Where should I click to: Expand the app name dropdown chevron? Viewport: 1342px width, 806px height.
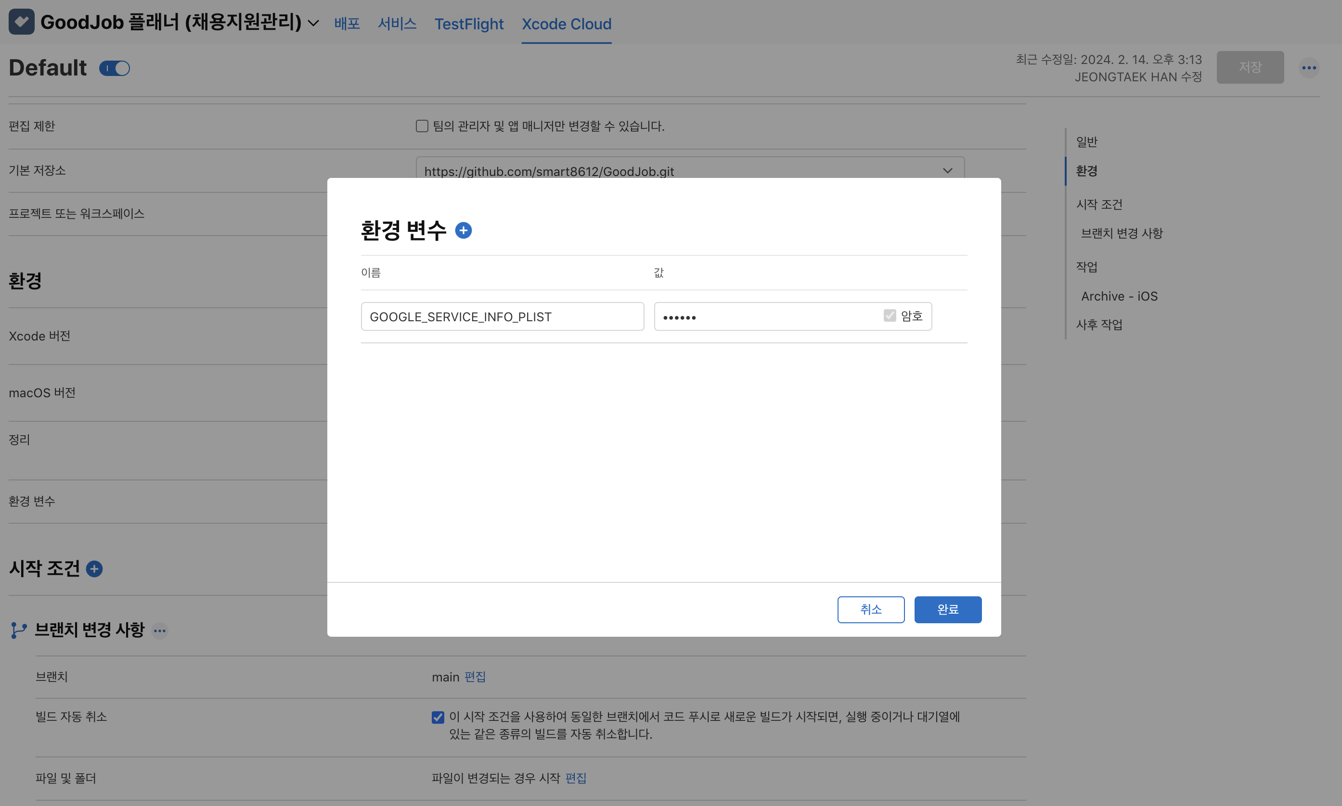pos(314,23)
